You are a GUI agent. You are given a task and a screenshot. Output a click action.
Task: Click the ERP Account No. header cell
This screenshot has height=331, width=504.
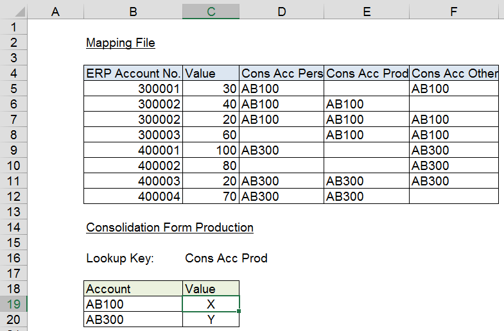(x=133, y=73)
